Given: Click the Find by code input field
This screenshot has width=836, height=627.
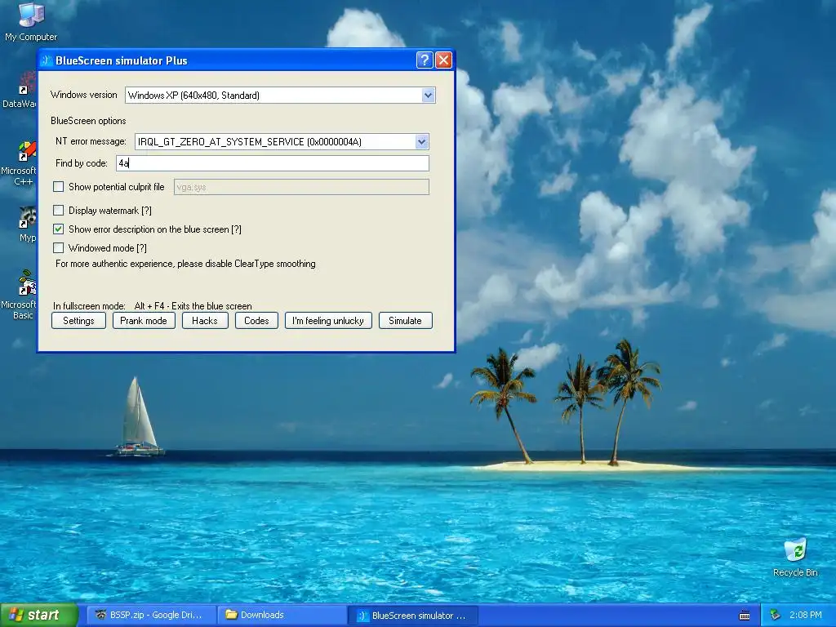Looking at the screenshot, I should pyautogui.click(x=273, y=163).
